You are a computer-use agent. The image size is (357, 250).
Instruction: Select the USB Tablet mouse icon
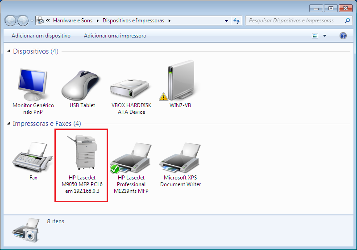coord(80,85)
